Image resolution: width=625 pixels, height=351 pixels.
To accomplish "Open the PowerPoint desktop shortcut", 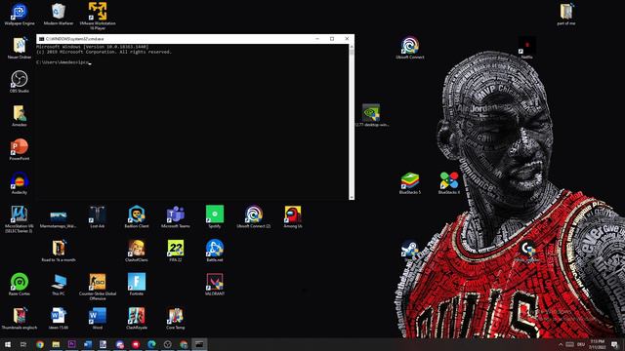I will pos(20,149).
